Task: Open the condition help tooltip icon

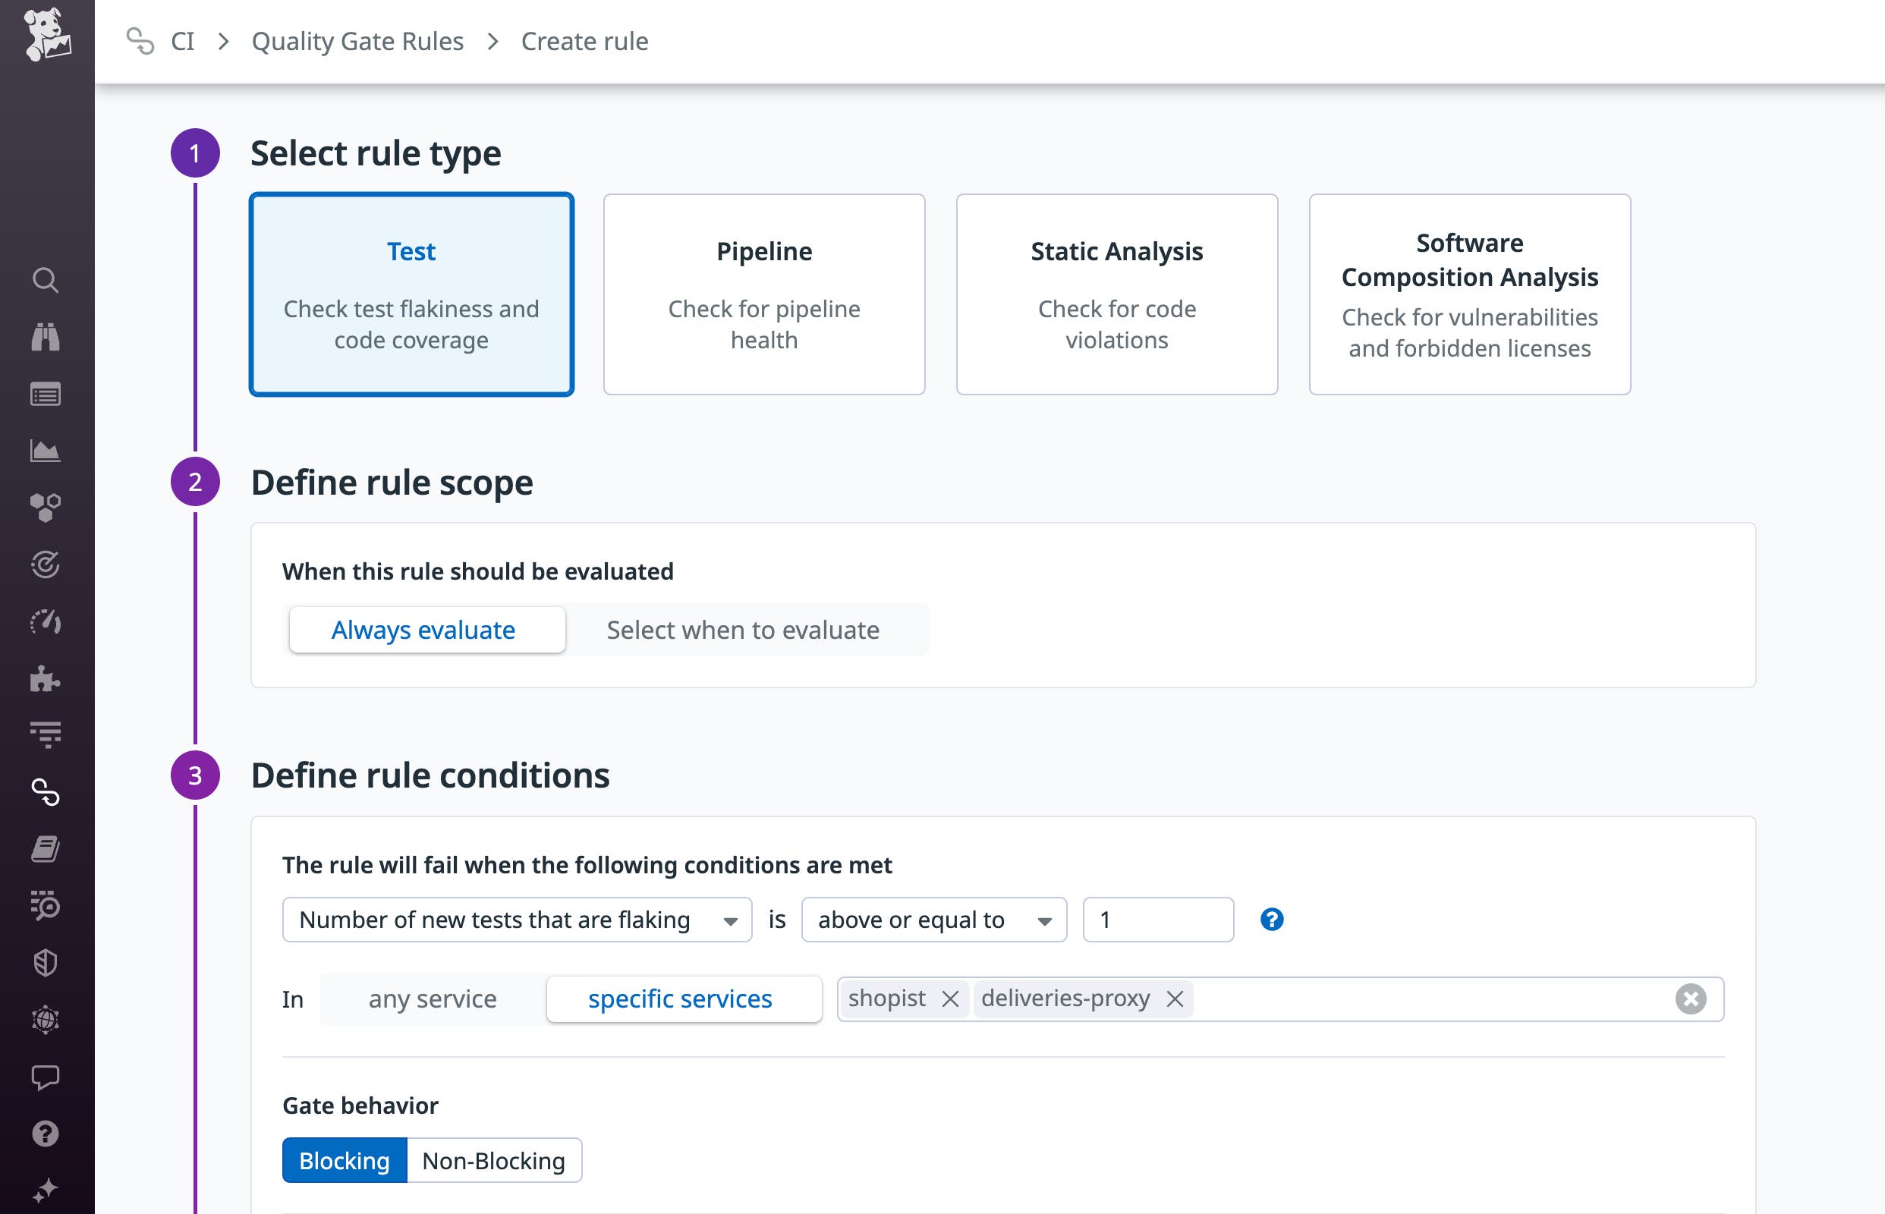Action: click(1273, 919)
